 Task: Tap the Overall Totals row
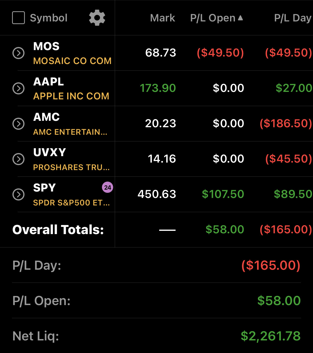[156, 230]
